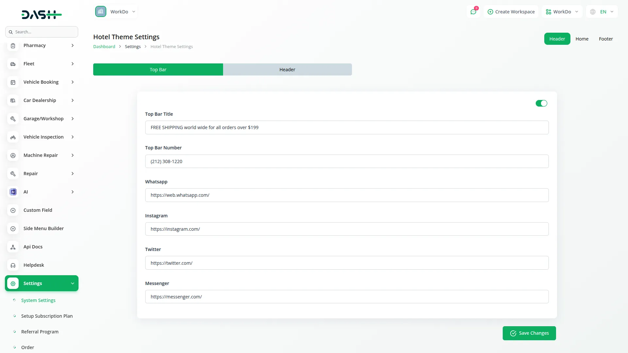Click the Pharmacy sidebar icon
The image size is (628, 353).
coord(13,46)
